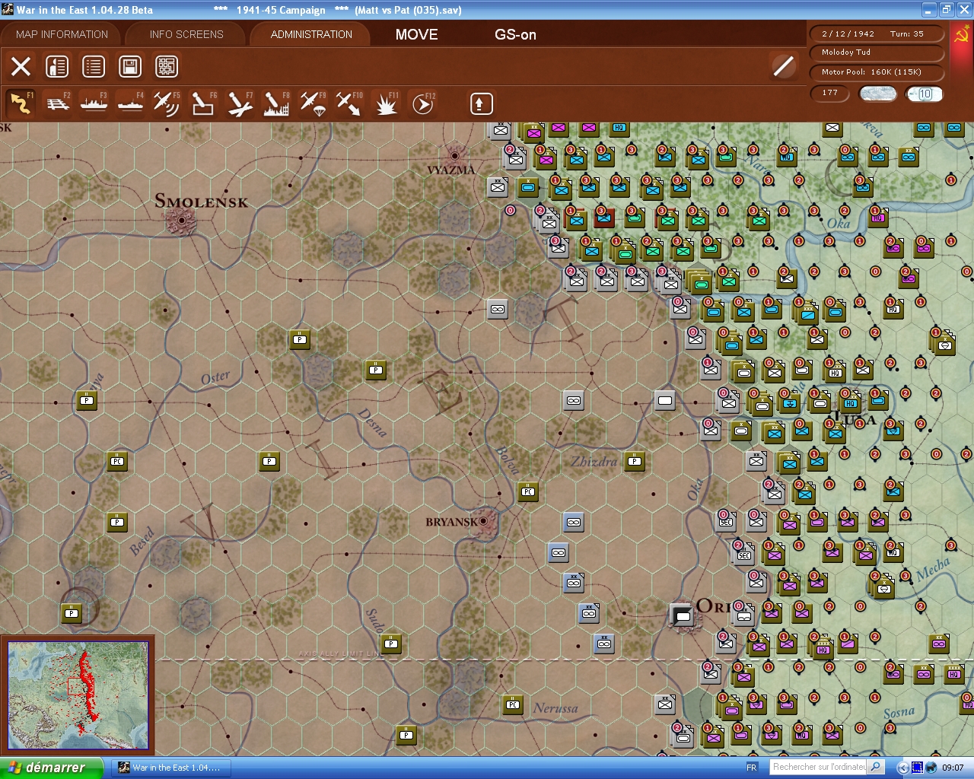
Task: Click the Molodoy Tud location field
Action: click(x=877, y=52)
